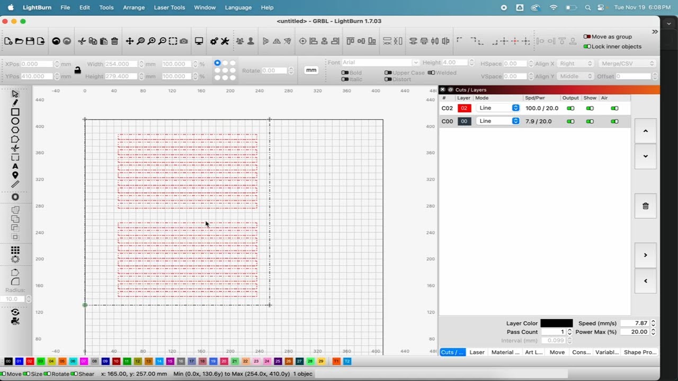This screenshot has width=678, height=381.
Task: Select the Draw Lines pencil tool
Action: 15,103
